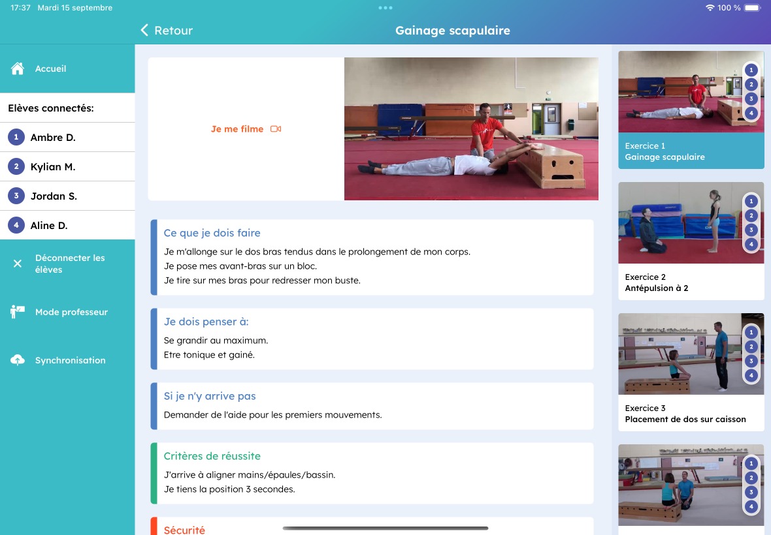Click student badge 1 on Exercice 3 card
This screenshot has width=771, height=535.
751,332
